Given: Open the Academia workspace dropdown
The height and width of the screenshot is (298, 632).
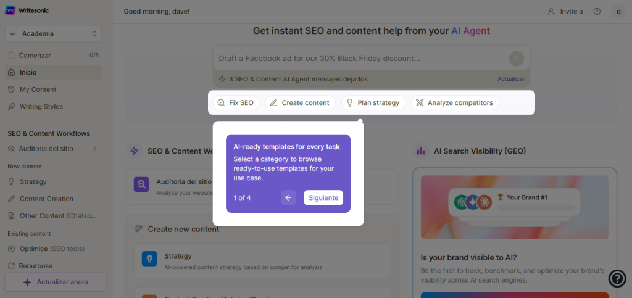Looking at the screenshot, I should point(53,33).
